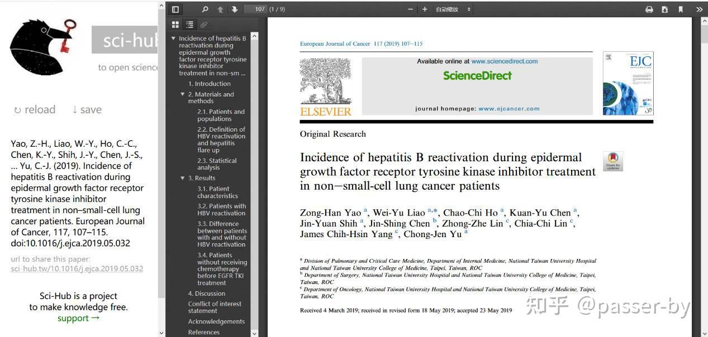This screenshot has height=337, width=708.
Task: Click the bookmark current view icon
Action: [681, 9]
